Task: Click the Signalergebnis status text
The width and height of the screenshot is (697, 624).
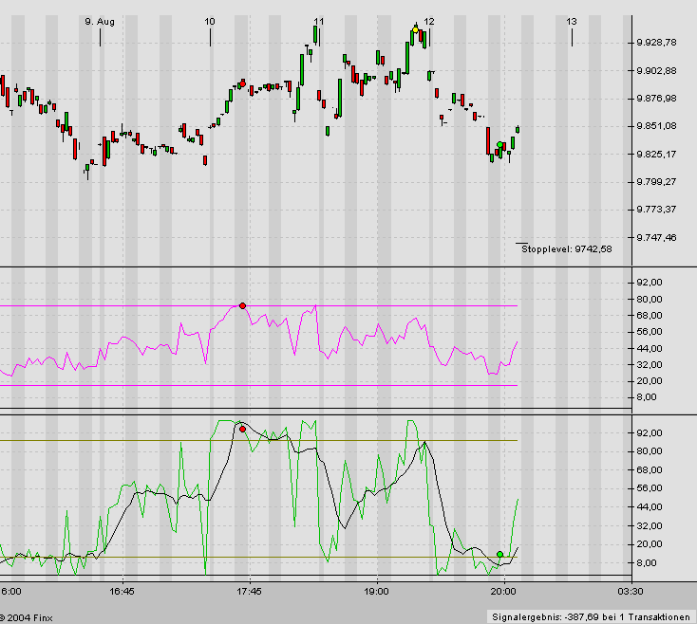Action: pos(592,616)
